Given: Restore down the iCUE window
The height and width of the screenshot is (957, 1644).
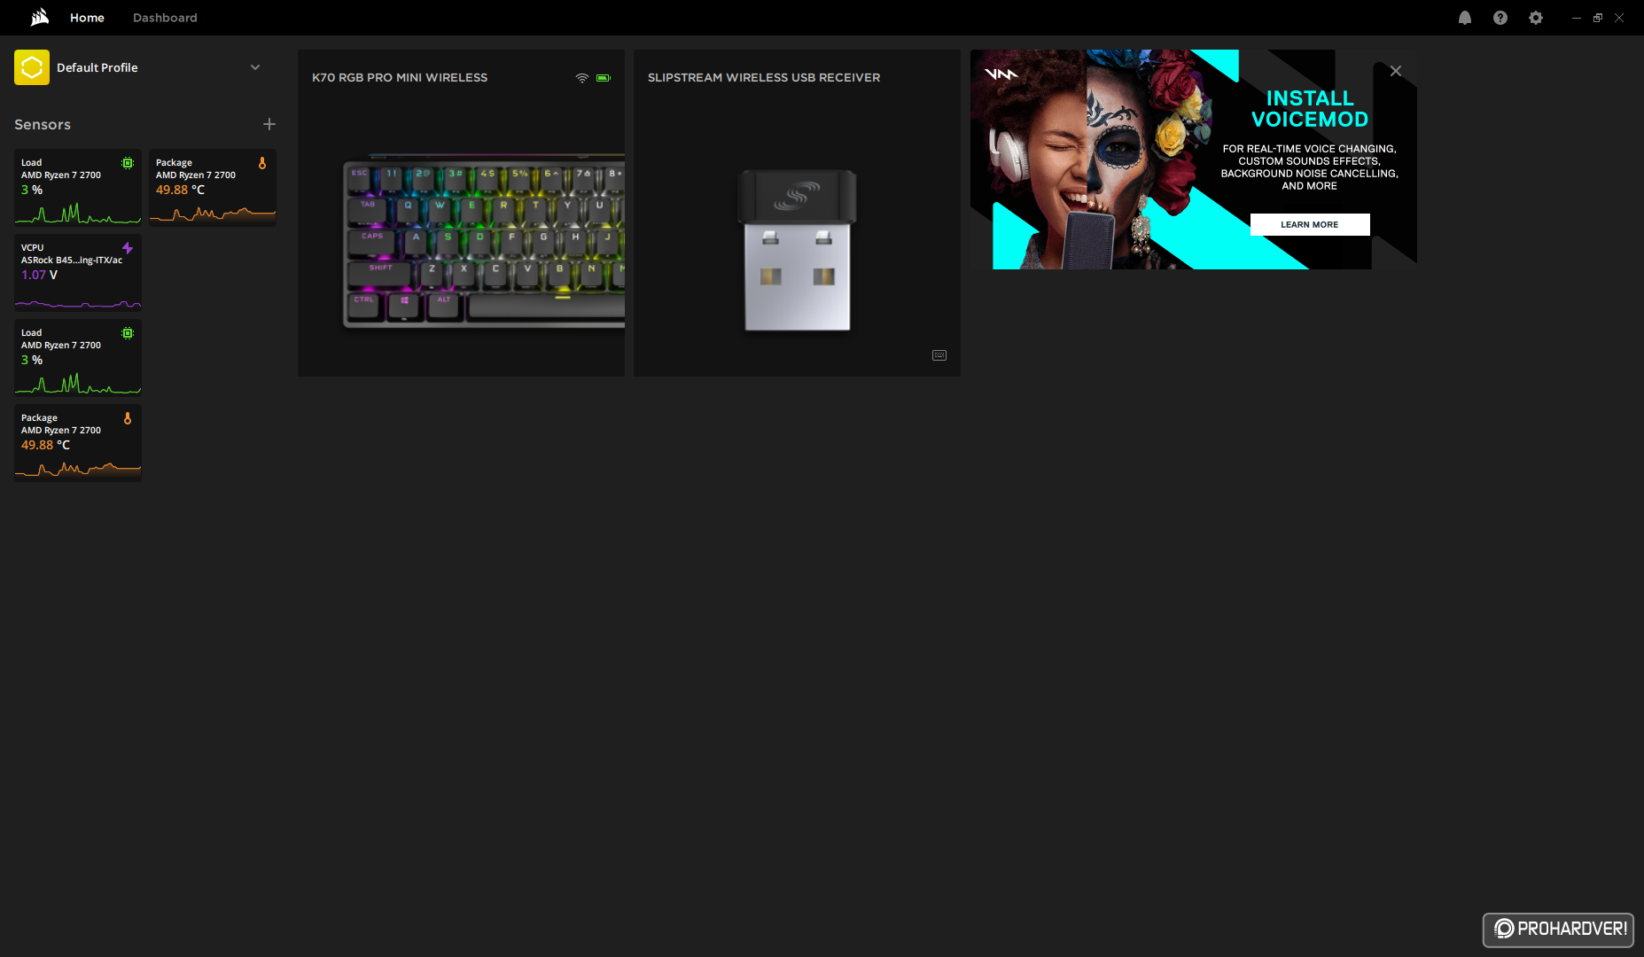Looking at the screenshot, I should click(x=1598, y=18).
